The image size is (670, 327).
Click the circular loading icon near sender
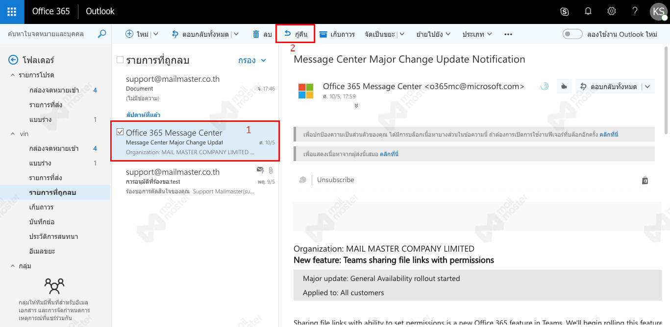pyautogui.click(x=544, y=86)
